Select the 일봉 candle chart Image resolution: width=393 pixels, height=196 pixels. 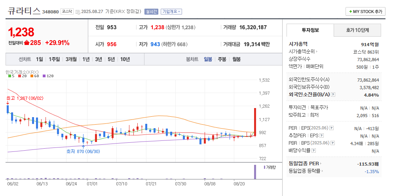point(208,59)
